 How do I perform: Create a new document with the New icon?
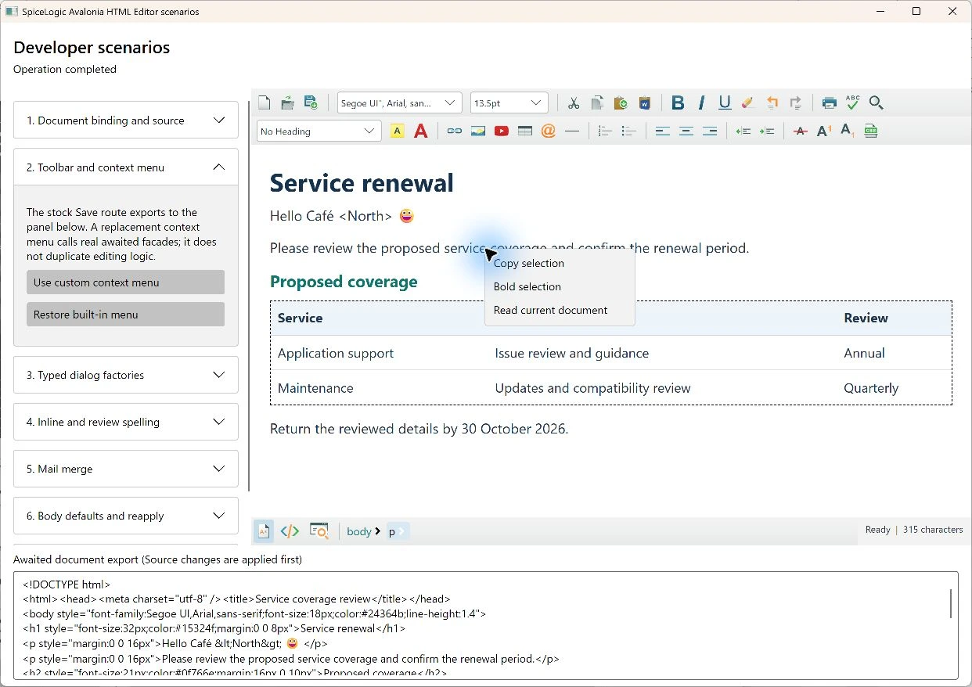[265, 103]
